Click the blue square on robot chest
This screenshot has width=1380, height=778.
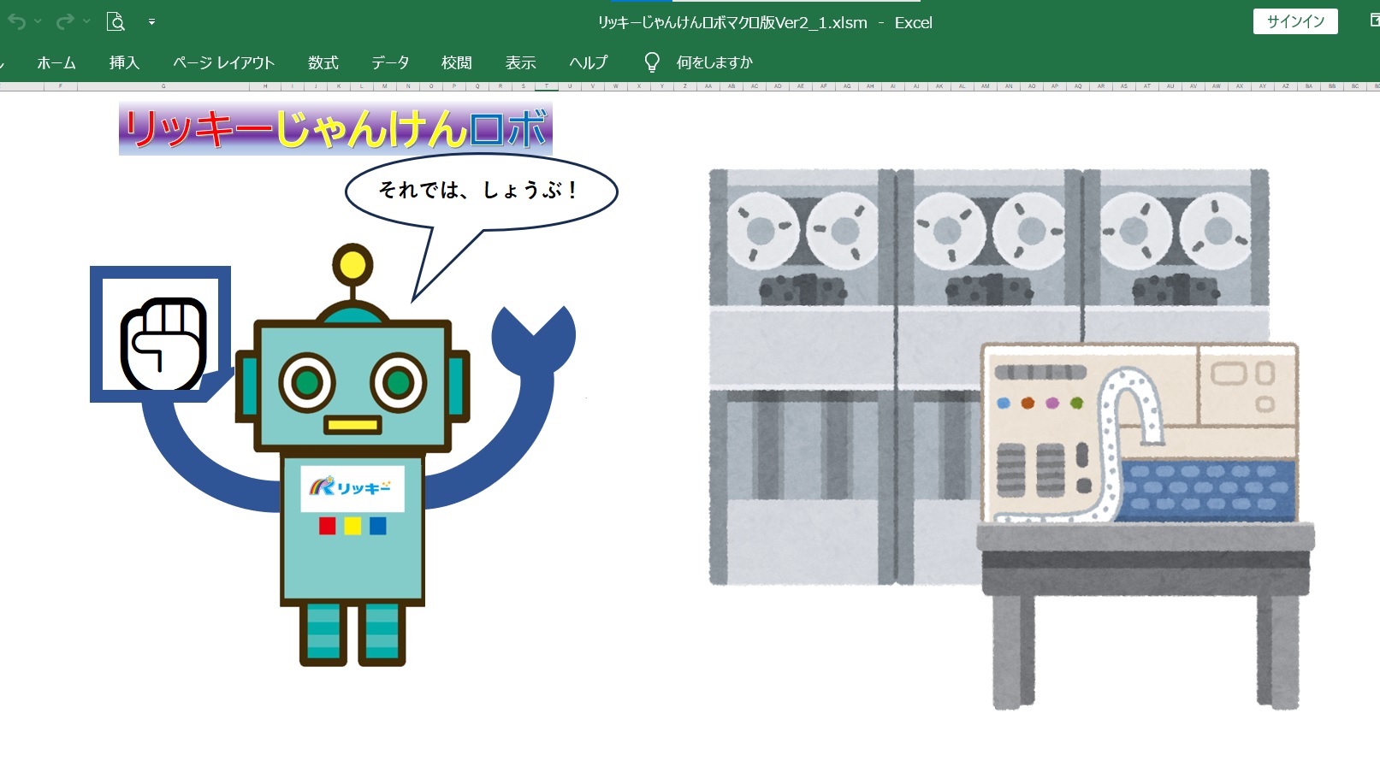tap(378, 526)
